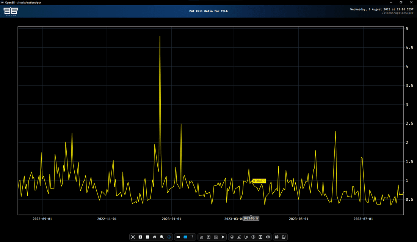Viewport: 417px width, 242px height.
Task: Click the 0.5 y-axis tick label
Action: tap(409, 200)
